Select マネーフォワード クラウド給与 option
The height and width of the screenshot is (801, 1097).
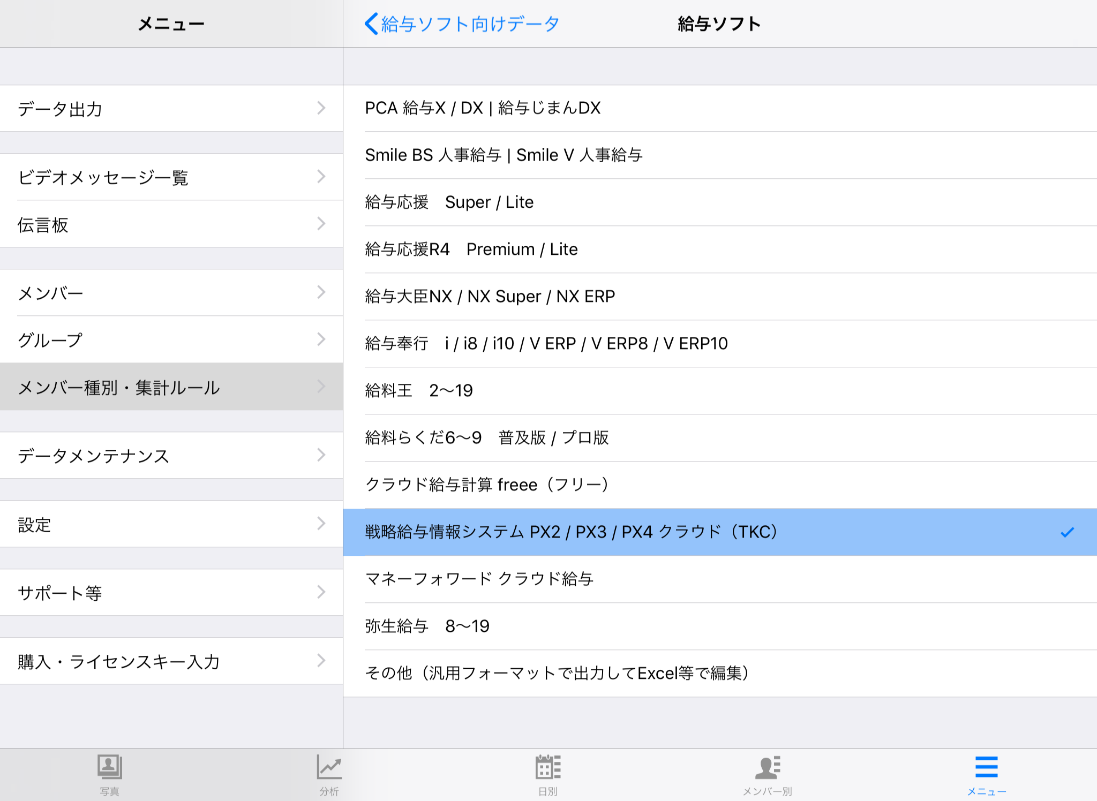click(x=720, y=579)
